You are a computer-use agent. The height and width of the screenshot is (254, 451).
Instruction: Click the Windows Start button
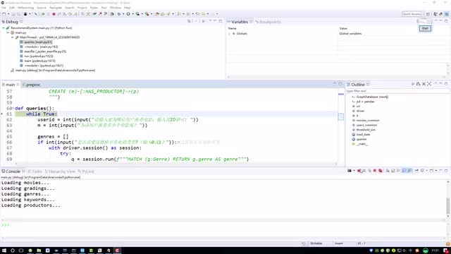[x=4, y=250]
